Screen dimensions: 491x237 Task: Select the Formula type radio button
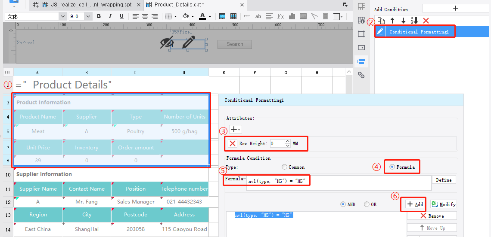[392, 167]
